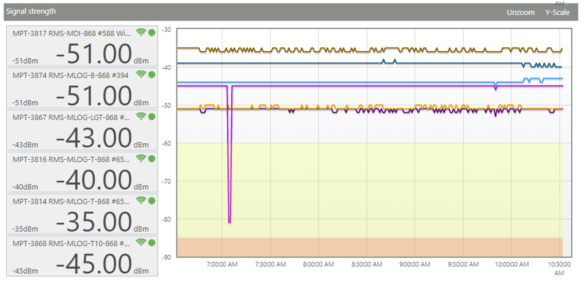Screen dimensions: 582x281
Task: Click the green status dot on MPT-3868 card
Action: [x=151, y=243]
